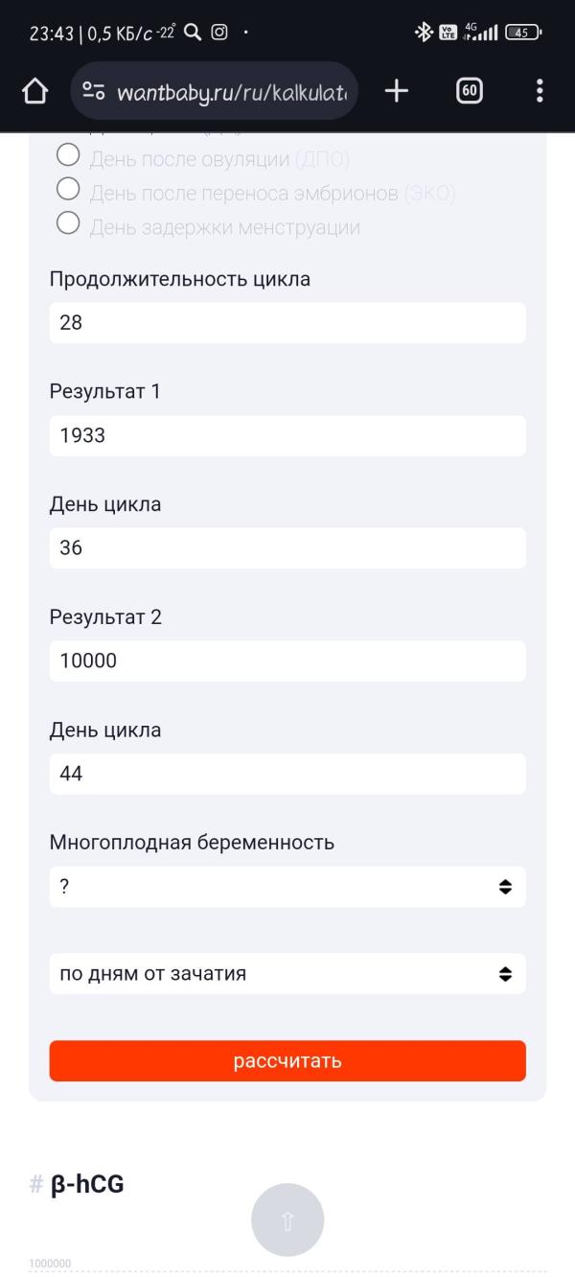The width and height of the screenshot is (575, 1277).
Task: Open the 'по дням от зачатия' dropdown
Action: (287, 973)
